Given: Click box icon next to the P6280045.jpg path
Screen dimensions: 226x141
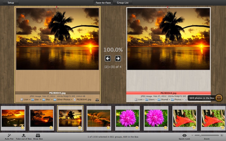Looking at the screenshot, I should (97, 100).
